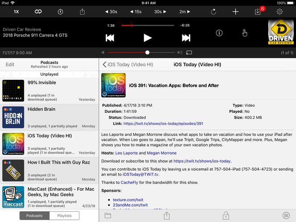Tap the folder icon in bottom bar
The image size is (296, 222).
pos(108,216)
